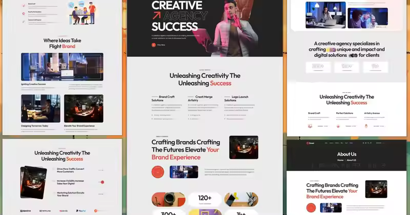Click the tilted tablet mockup image
410x215 pixels.
click(33, 182)
